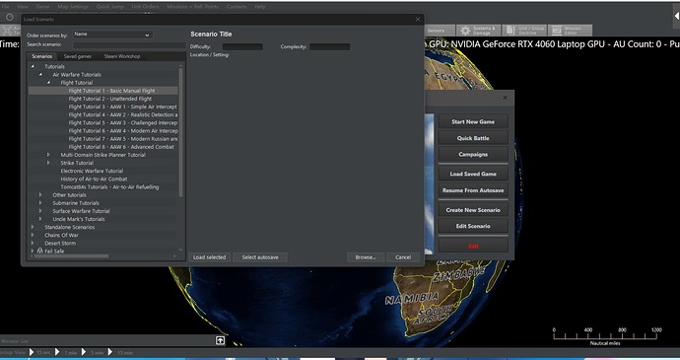Expand the Chains Of War node
The image size is (680, 360).
[x=33, y=235]
